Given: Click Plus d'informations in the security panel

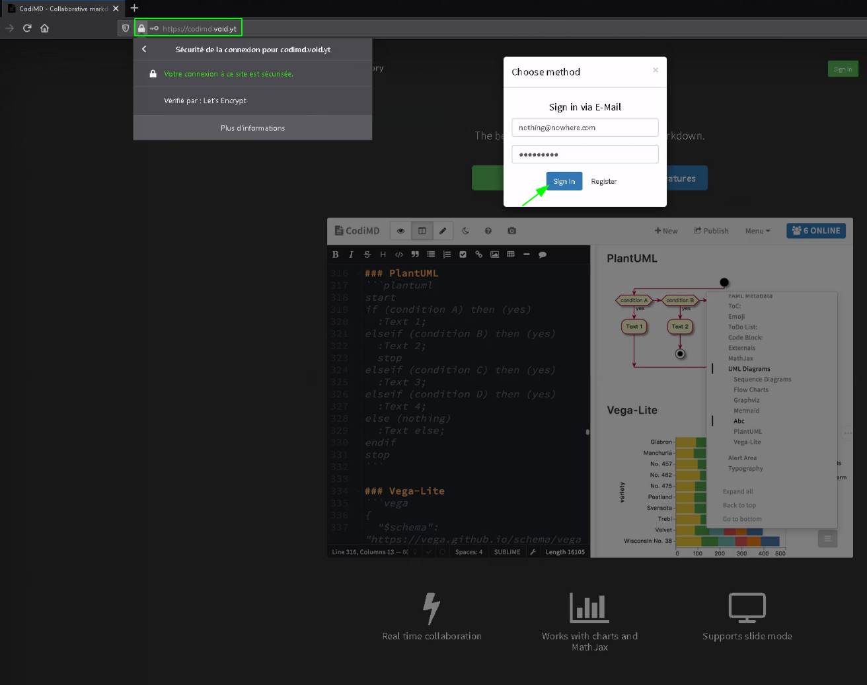Looking at the screenshot, I should pyautogui.click(x=252, y=128).
